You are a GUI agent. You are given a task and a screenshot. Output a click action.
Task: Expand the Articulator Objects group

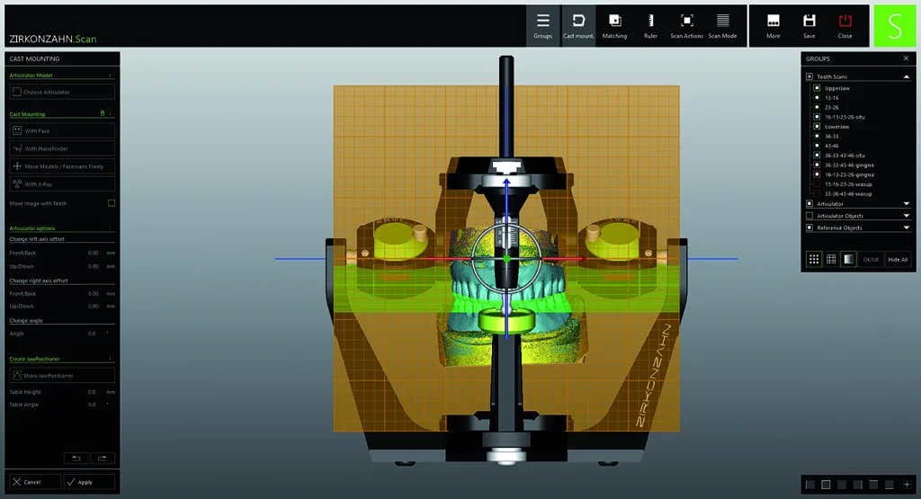pyautogui.click(x=907, y=216)
